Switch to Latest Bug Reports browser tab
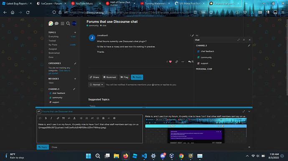The width and height of the screenshot is (288, 161). point(17,3)
